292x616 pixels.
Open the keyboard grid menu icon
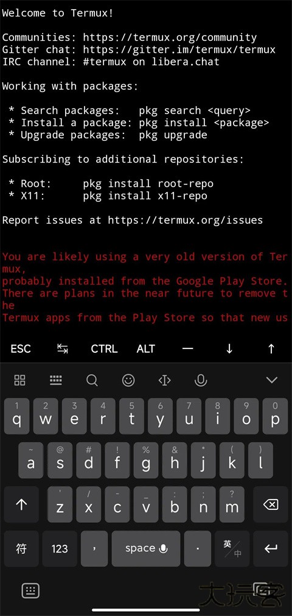coord(19,380)
